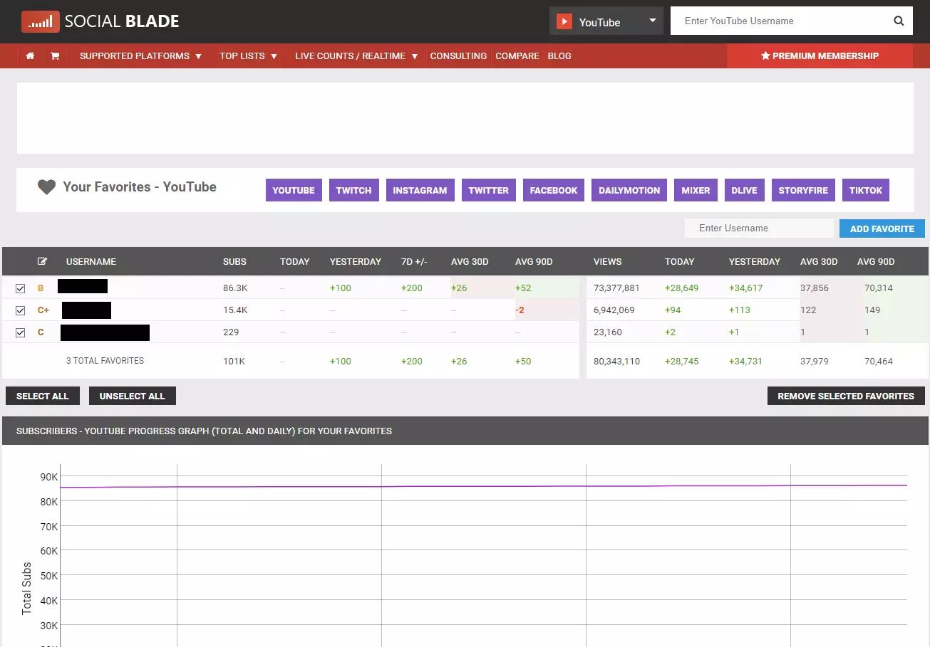
Task: Click the 6,942,069 views cell
Action: [614, 310]
